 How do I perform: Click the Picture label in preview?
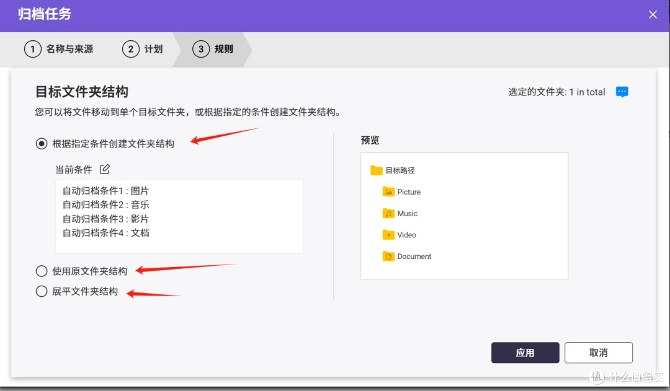(x=409, y=191)
